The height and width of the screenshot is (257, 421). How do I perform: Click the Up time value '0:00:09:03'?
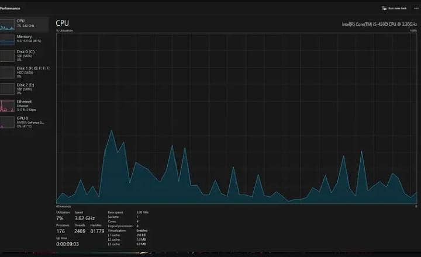click(x=67, y=244)
